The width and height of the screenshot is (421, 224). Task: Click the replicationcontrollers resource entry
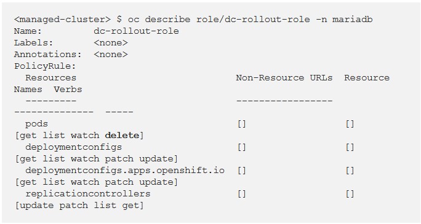click(88, 194)
